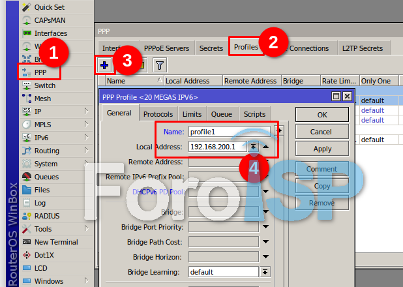
Task: Click the Apply button
Action: tap(322, 149)
